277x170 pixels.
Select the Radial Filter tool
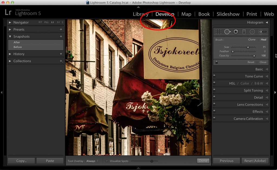click(252, 32)
